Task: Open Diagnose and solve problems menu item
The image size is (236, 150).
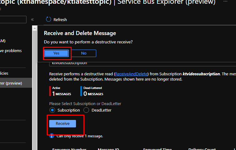Action: click(x=11, y=51)
